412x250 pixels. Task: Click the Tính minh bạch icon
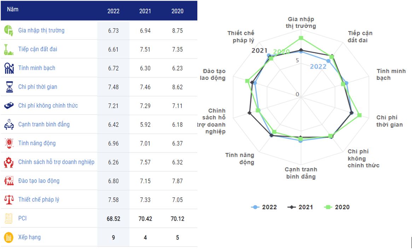pyautogui.click(x=9, y=68)
